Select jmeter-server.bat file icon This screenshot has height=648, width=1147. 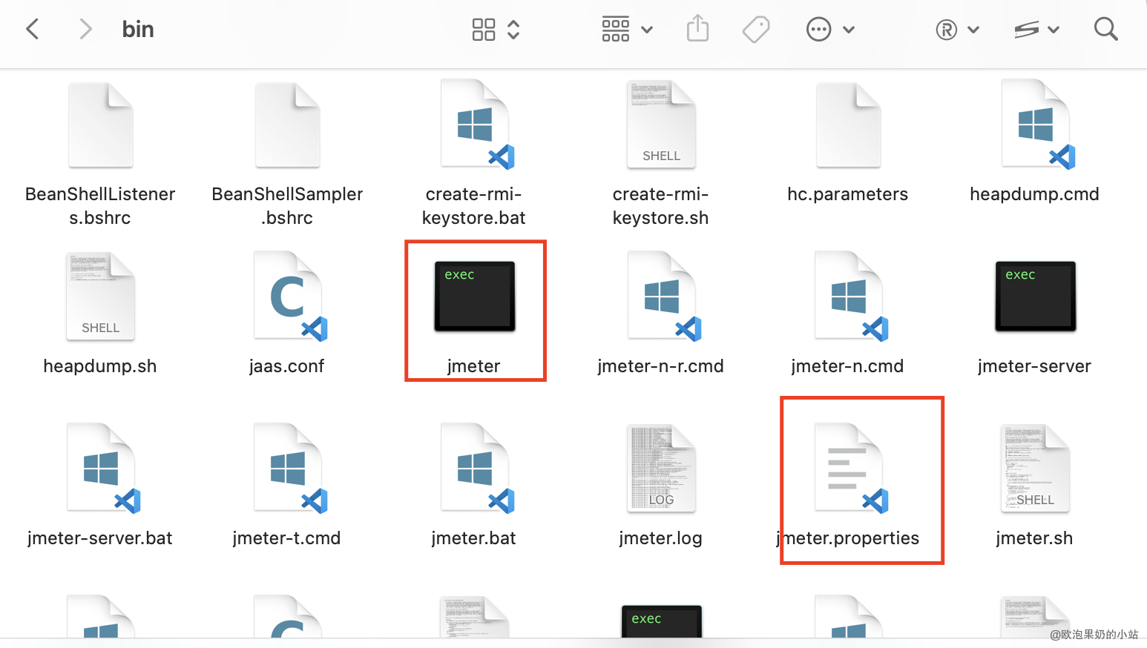pos(103,469)
